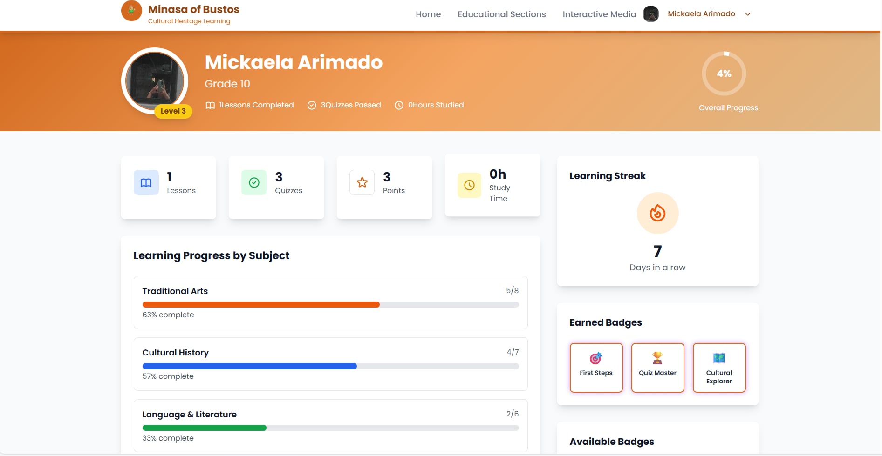Click the '57% complete' label
The width and height of the screenshot is (882, 456).
(168, 376)
